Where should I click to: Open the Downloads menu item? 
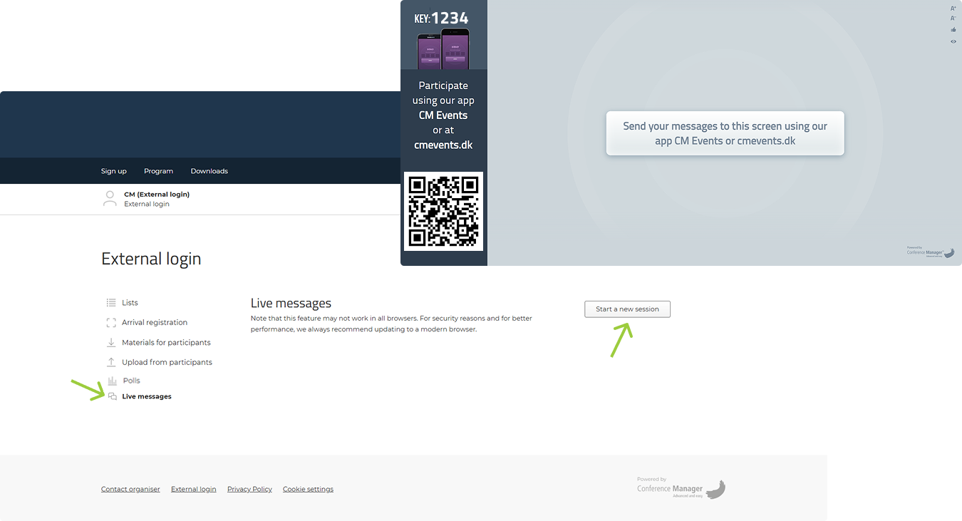click(x=210, y=171)
